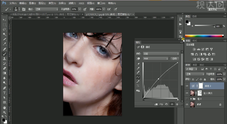Pick the black point eyedropper in Curves
227x124 pixels.
coord(138,64)
